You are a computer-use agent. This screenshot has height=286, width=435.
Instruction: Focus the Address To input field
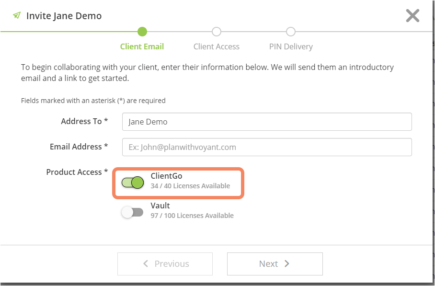267,122
